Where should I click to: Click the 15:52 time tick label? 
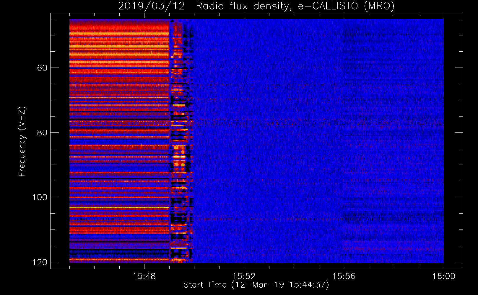click(244, 276)
